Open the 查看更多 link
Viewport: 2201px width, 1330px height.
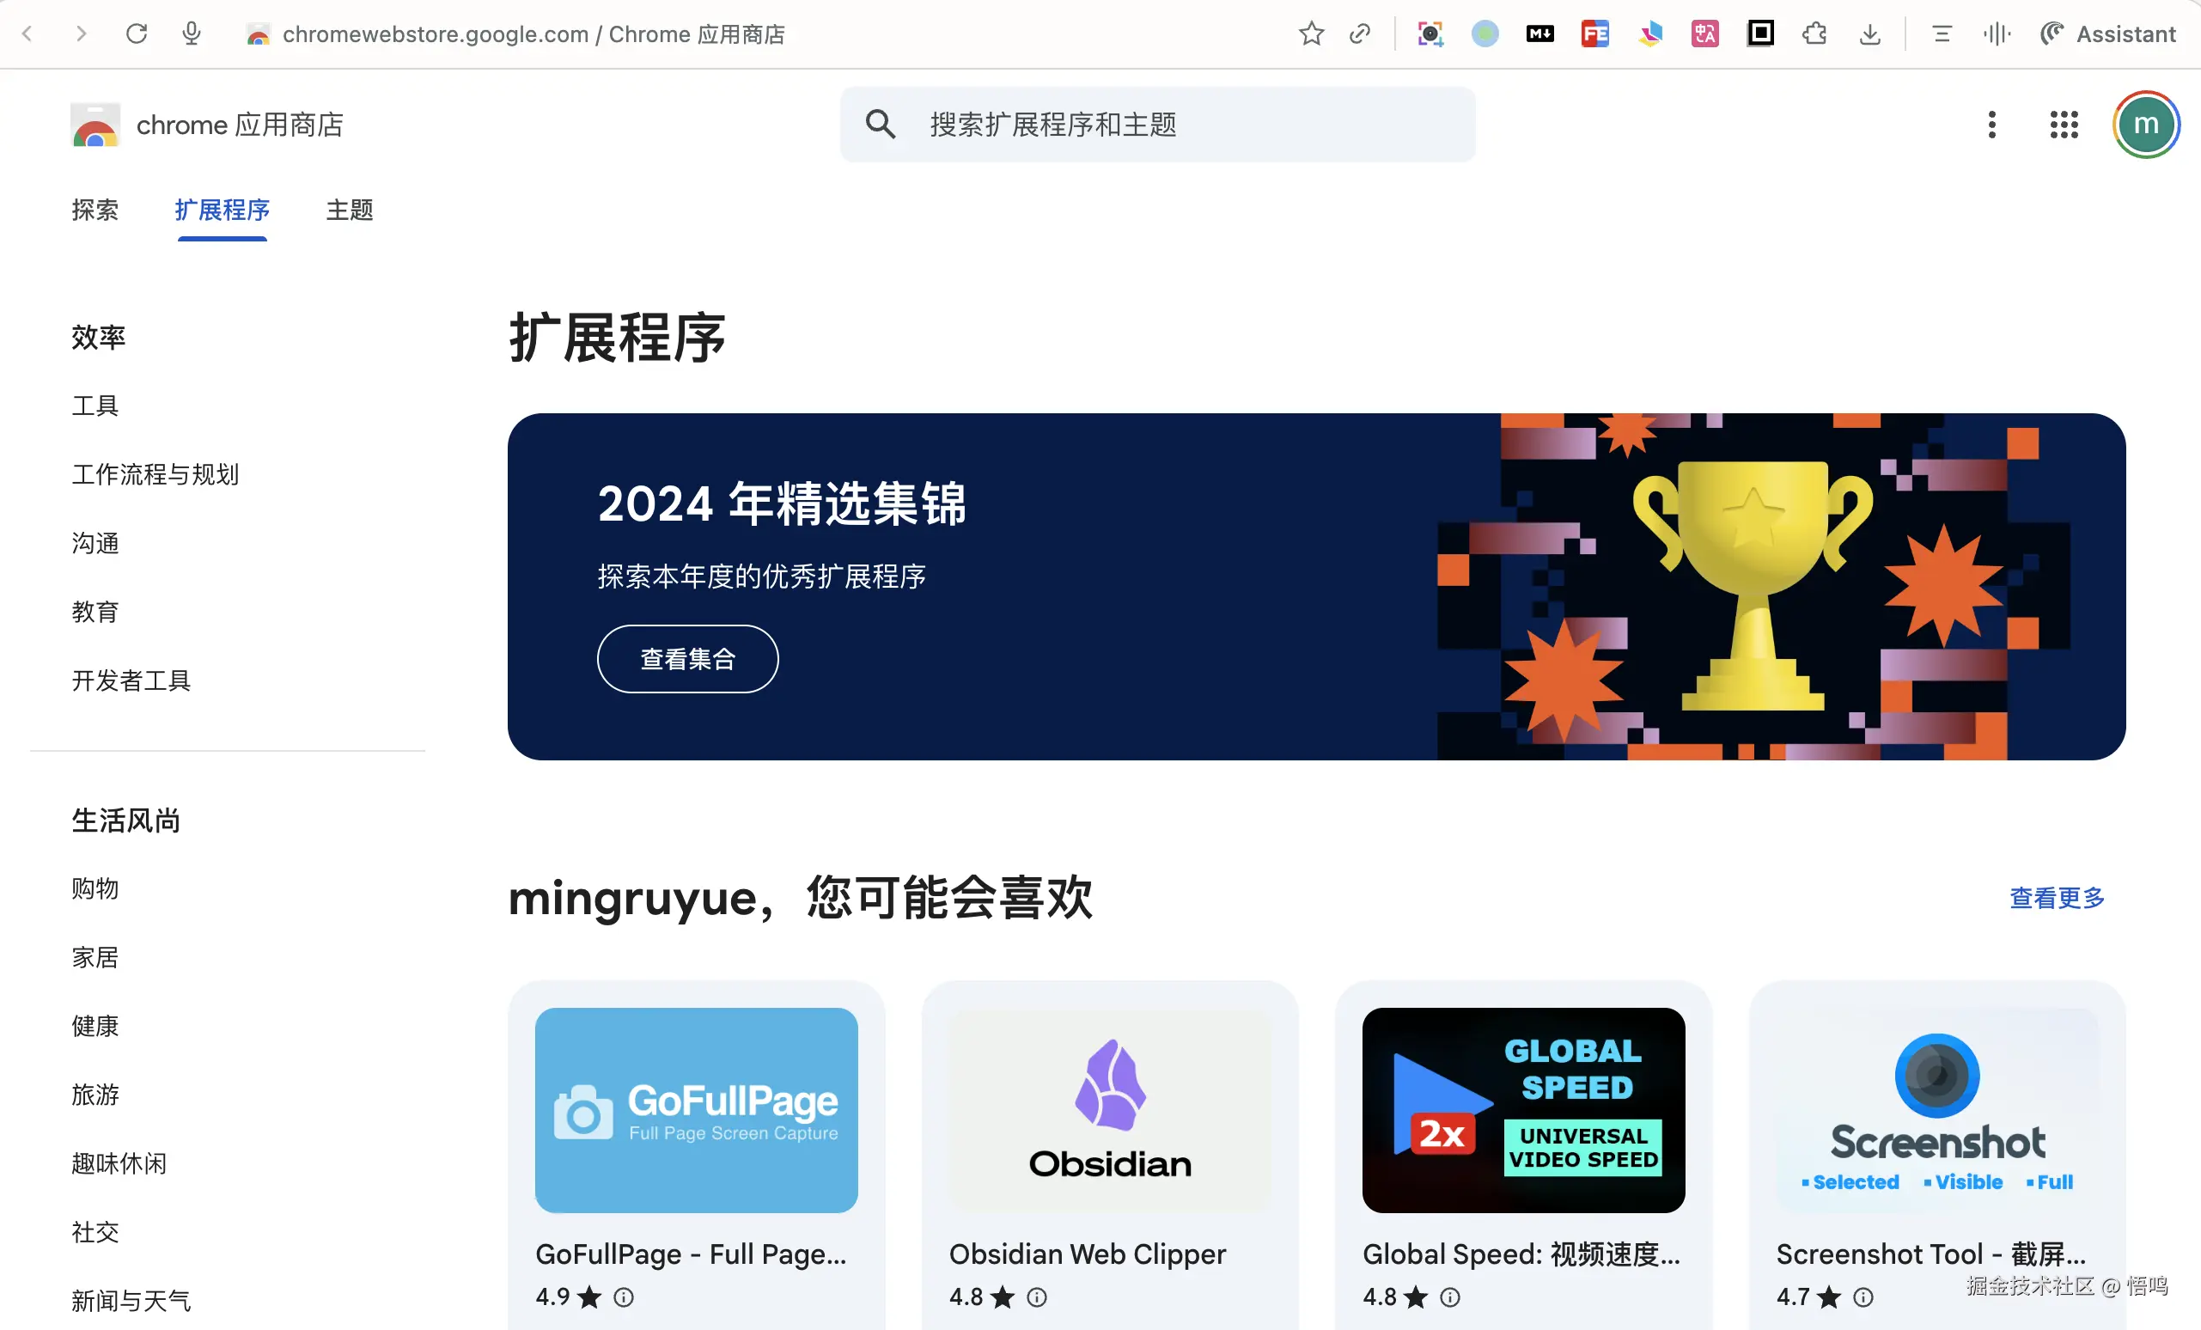[2057, 898]
